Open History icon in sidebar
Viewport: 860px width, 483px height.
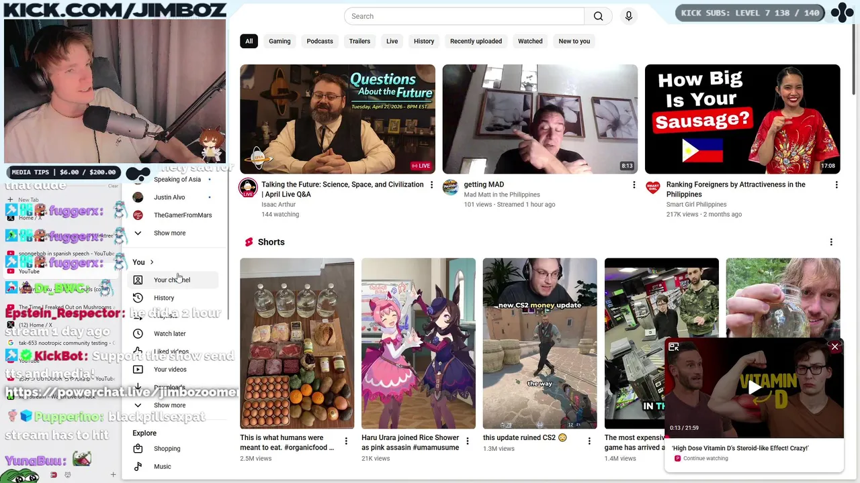tap(138, 298)
